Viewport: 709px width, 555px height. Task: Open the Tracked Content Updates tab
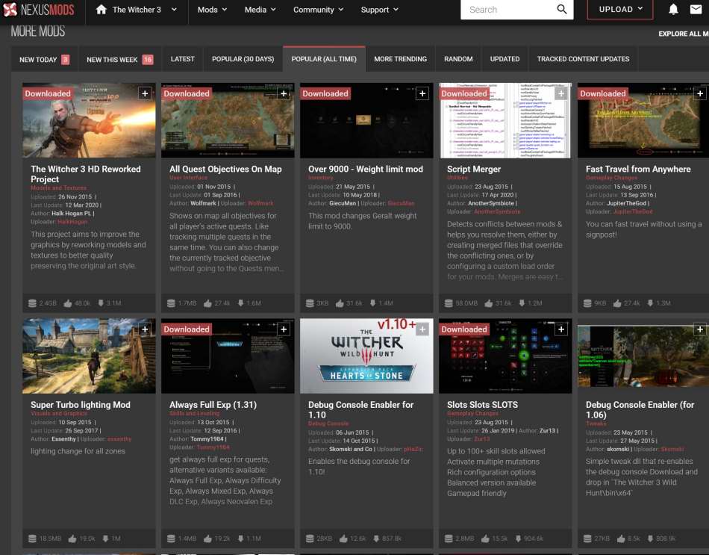point(583,59)
